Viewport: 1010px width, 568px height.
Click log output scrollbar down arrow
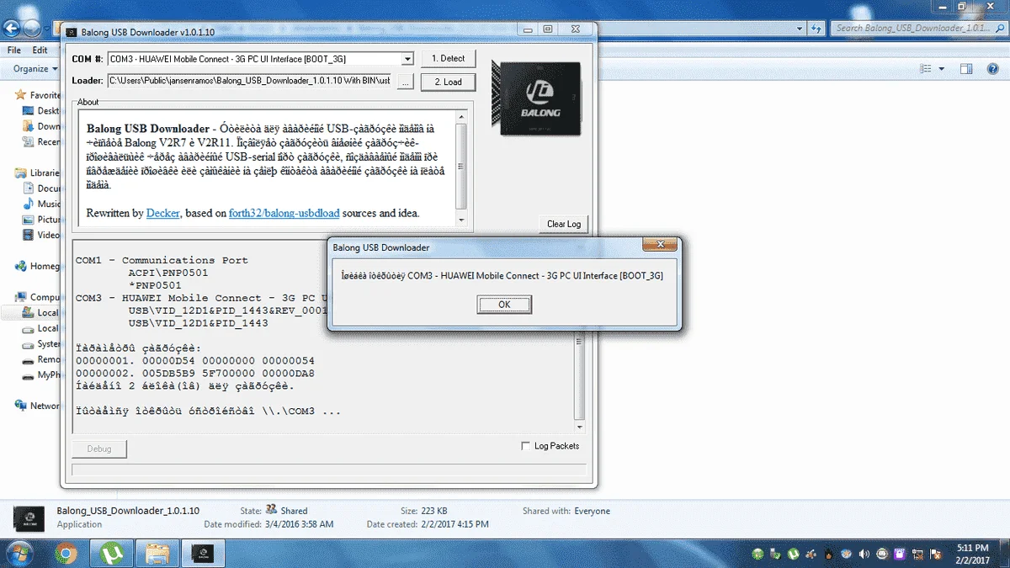(579, 427)
